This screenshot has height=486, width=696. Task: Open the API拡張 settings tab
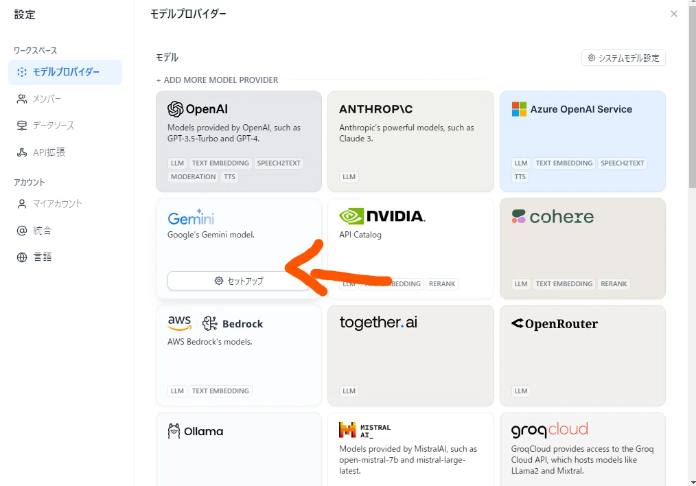[x=65, y=152]
